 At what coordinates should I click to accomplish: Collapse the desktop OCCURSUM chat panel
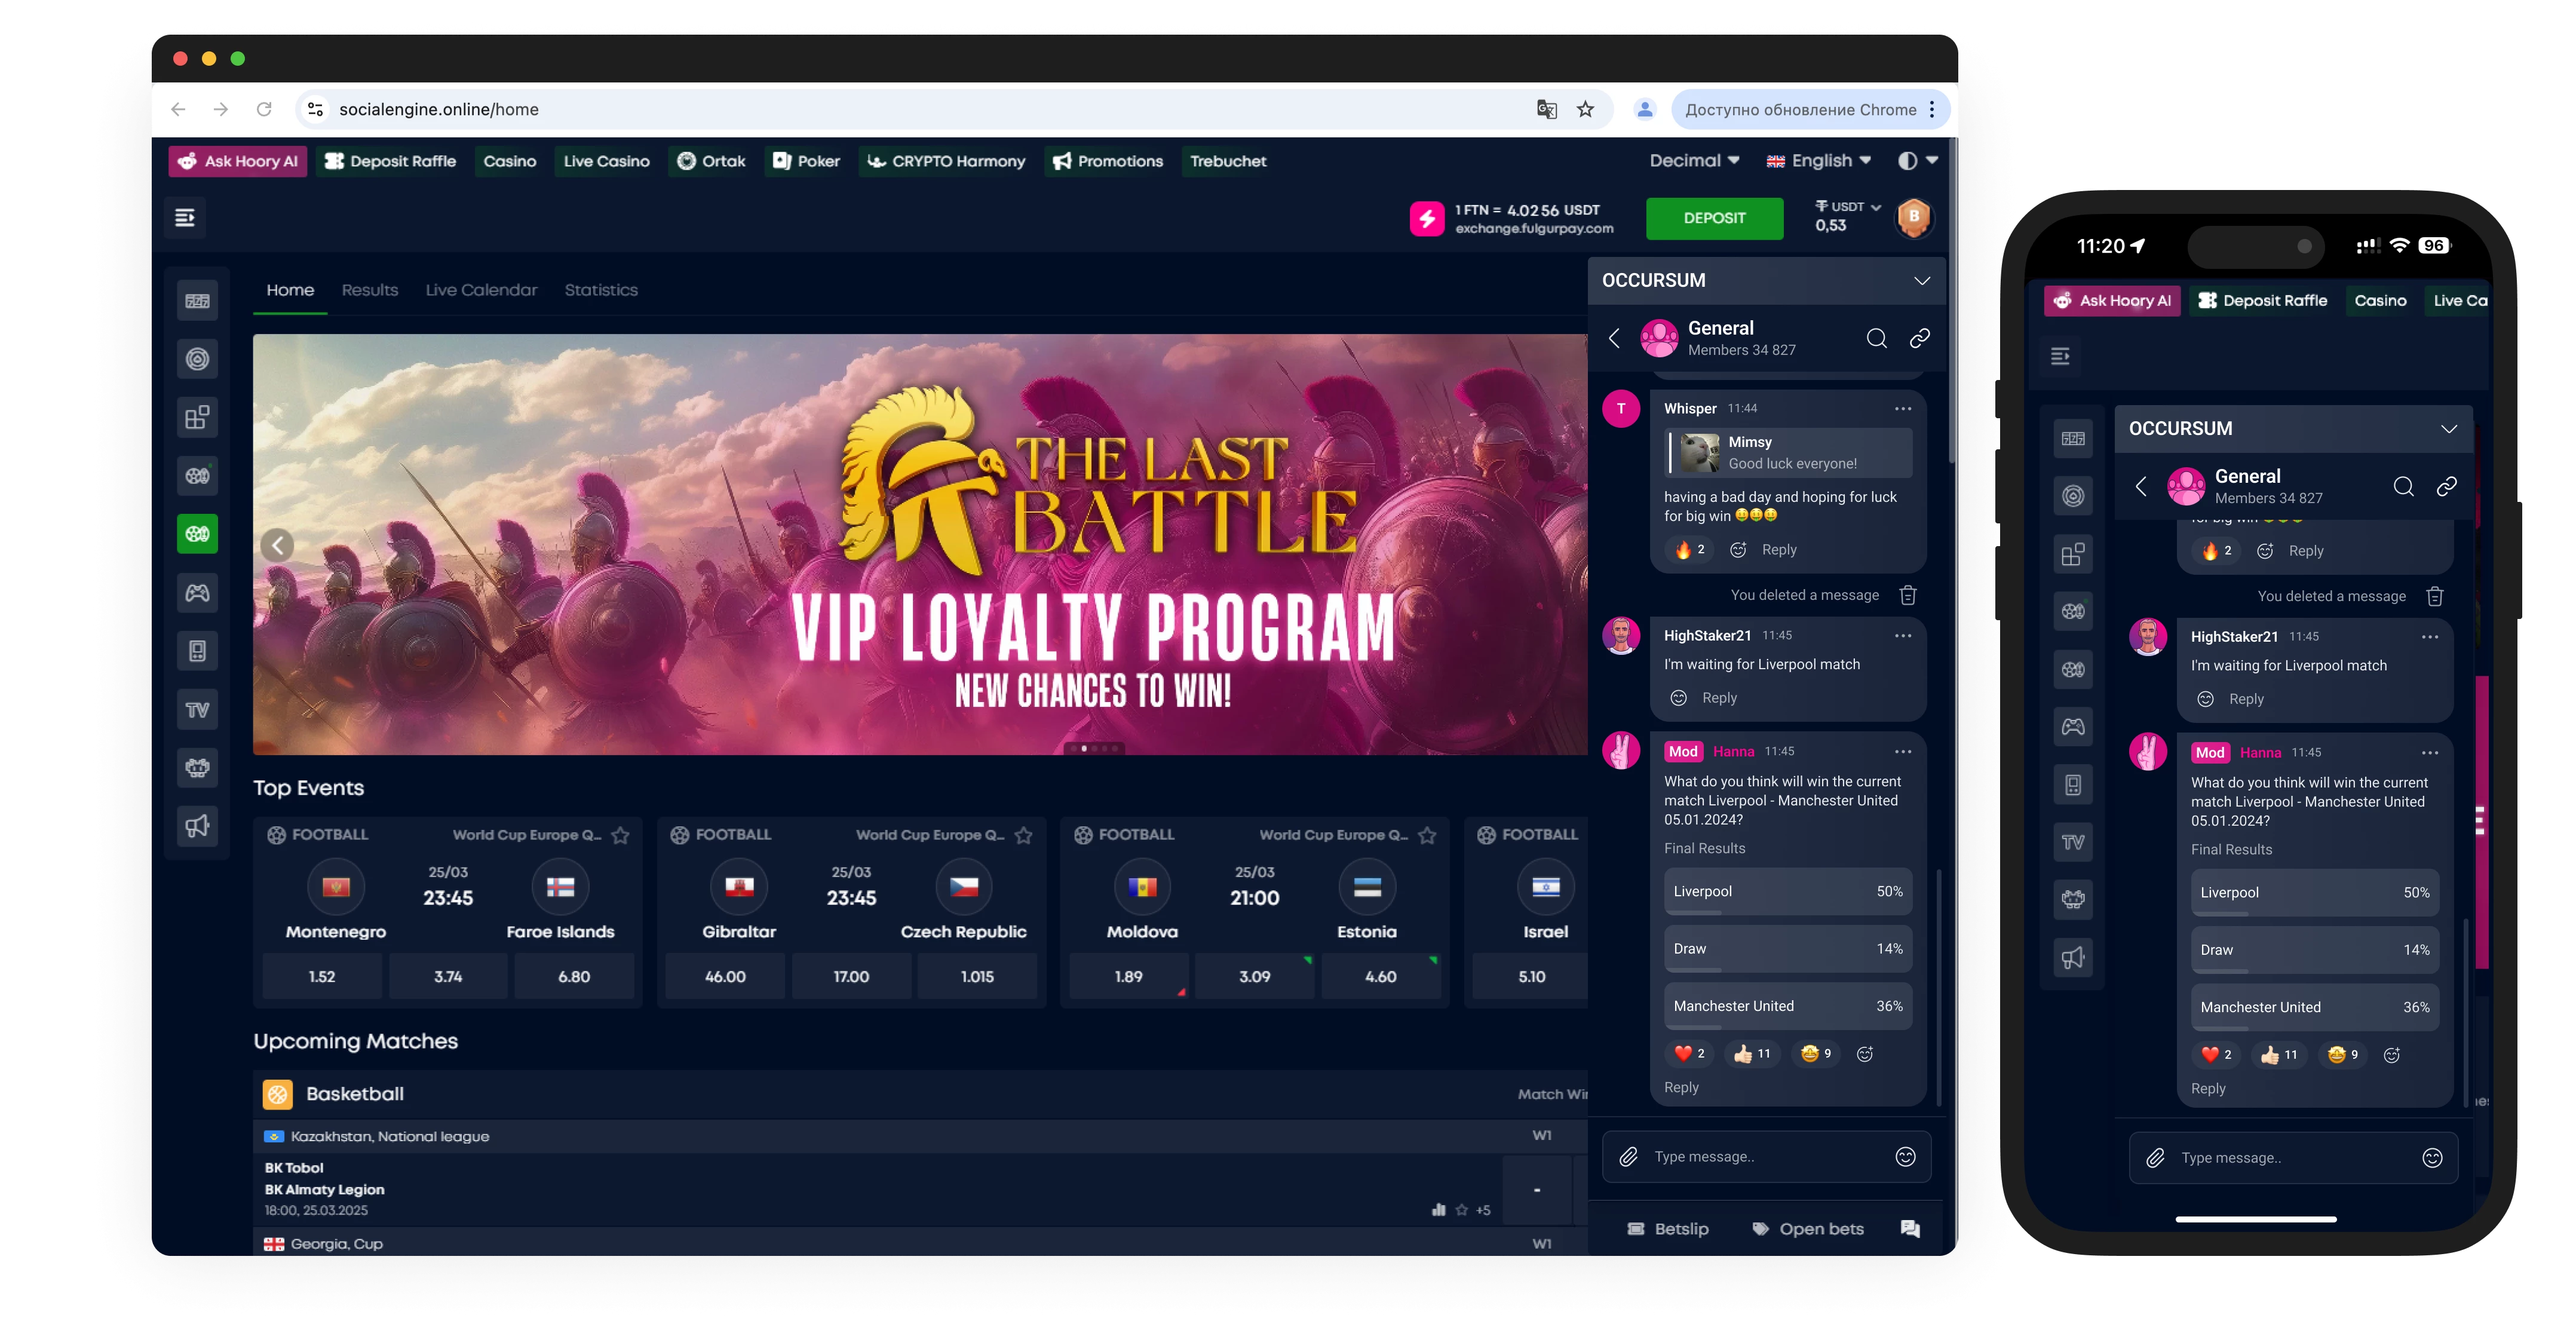click(1921, 281)
